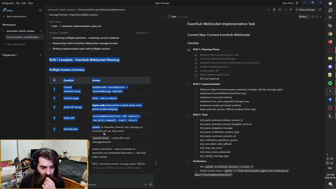Open the Windows Start menu
The image size is (336, 189).
tap(330, 3)
